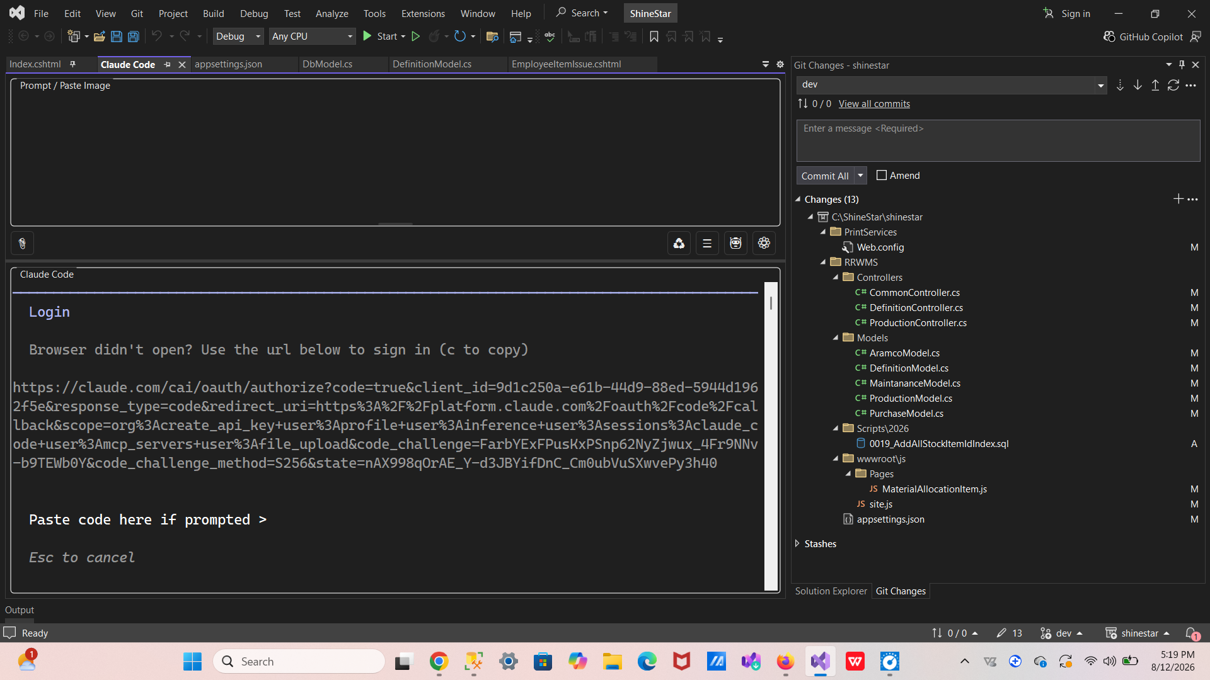Save the current file with the single-disk icon

[x=116, y=37]
